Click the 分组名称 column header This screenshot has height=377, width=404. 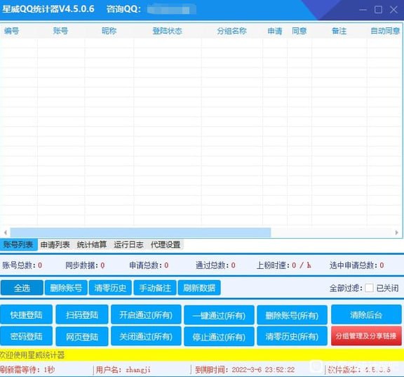click(x=232, y=31)
